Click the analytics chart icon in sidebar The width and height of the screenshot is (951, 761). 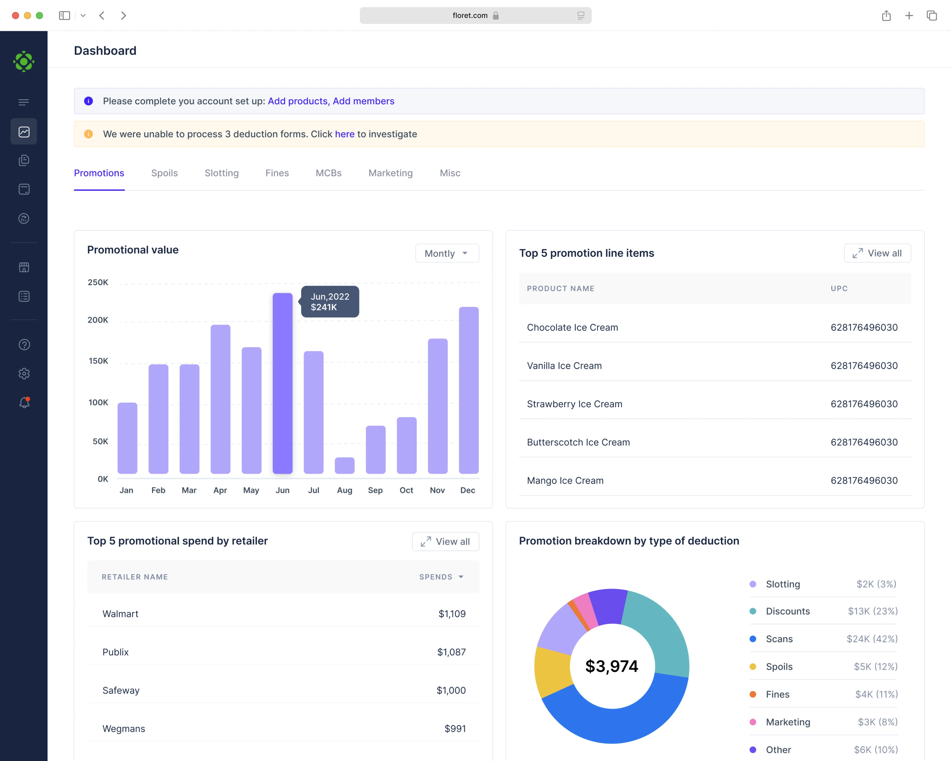[24, 132]
